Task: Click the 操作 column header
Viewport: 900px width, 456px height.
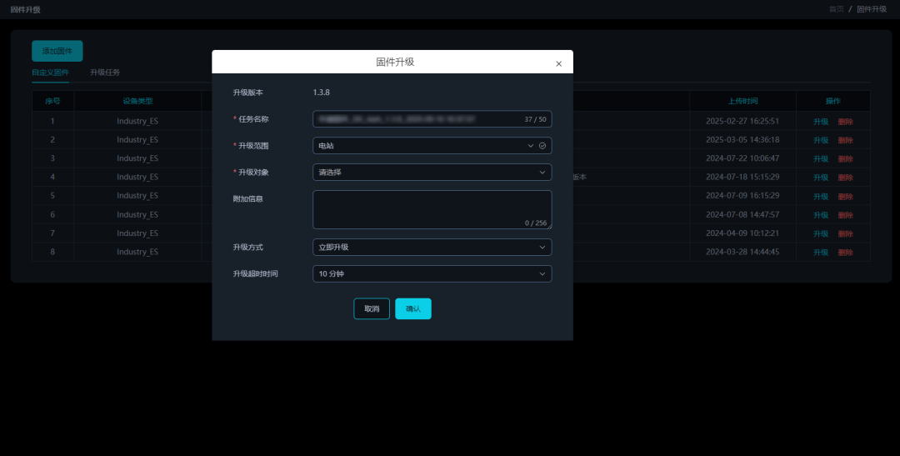Action: (832, 101)
